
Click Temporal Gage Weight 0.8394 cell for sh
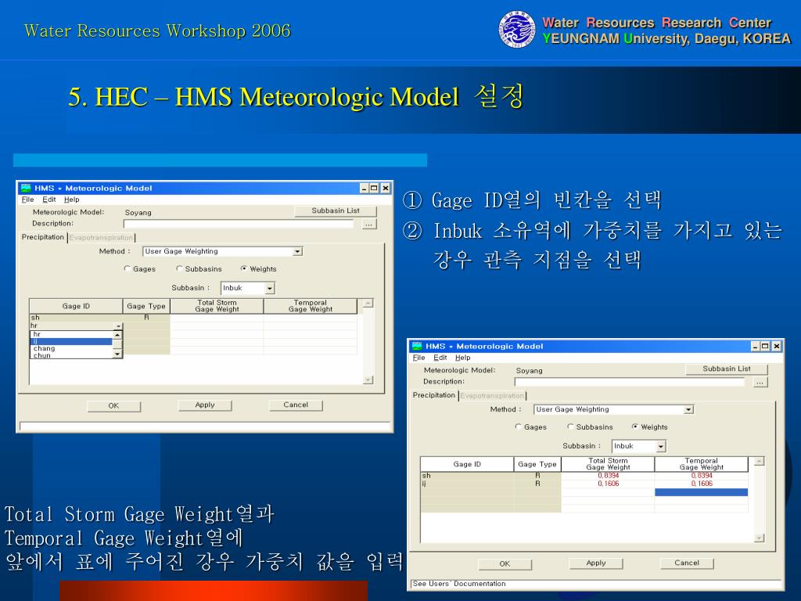[x=702, y=476]
